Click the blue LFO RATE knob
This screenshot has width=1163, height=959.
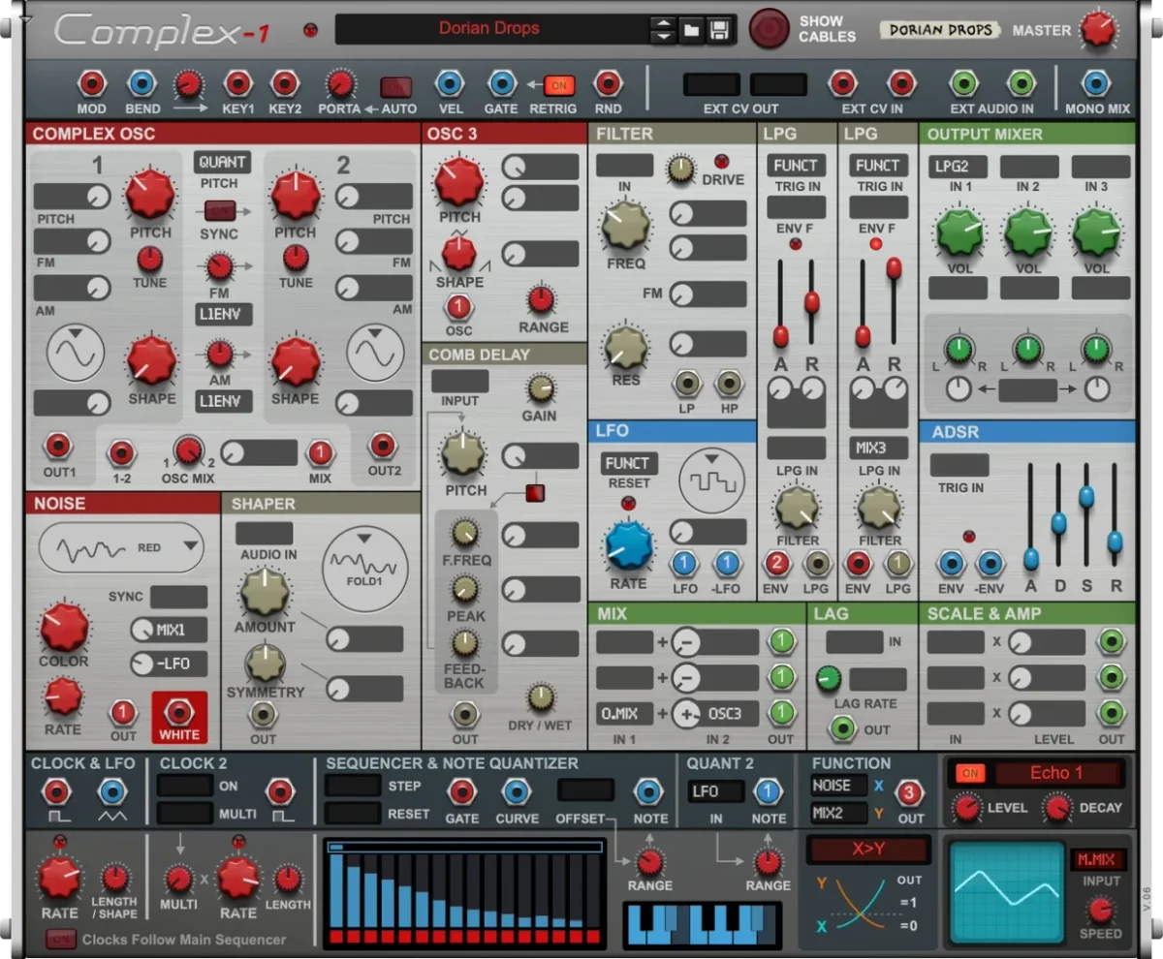[628, 547]
